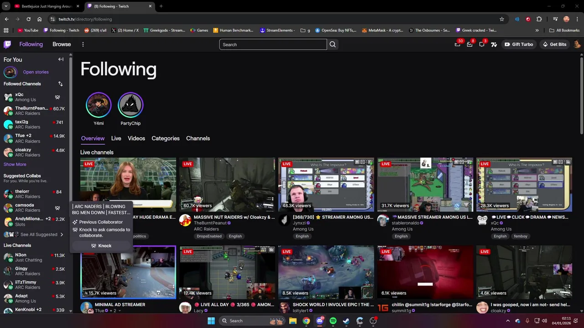Open Steam from the taskbar
The image size is (584, 328).
(346, 321)
